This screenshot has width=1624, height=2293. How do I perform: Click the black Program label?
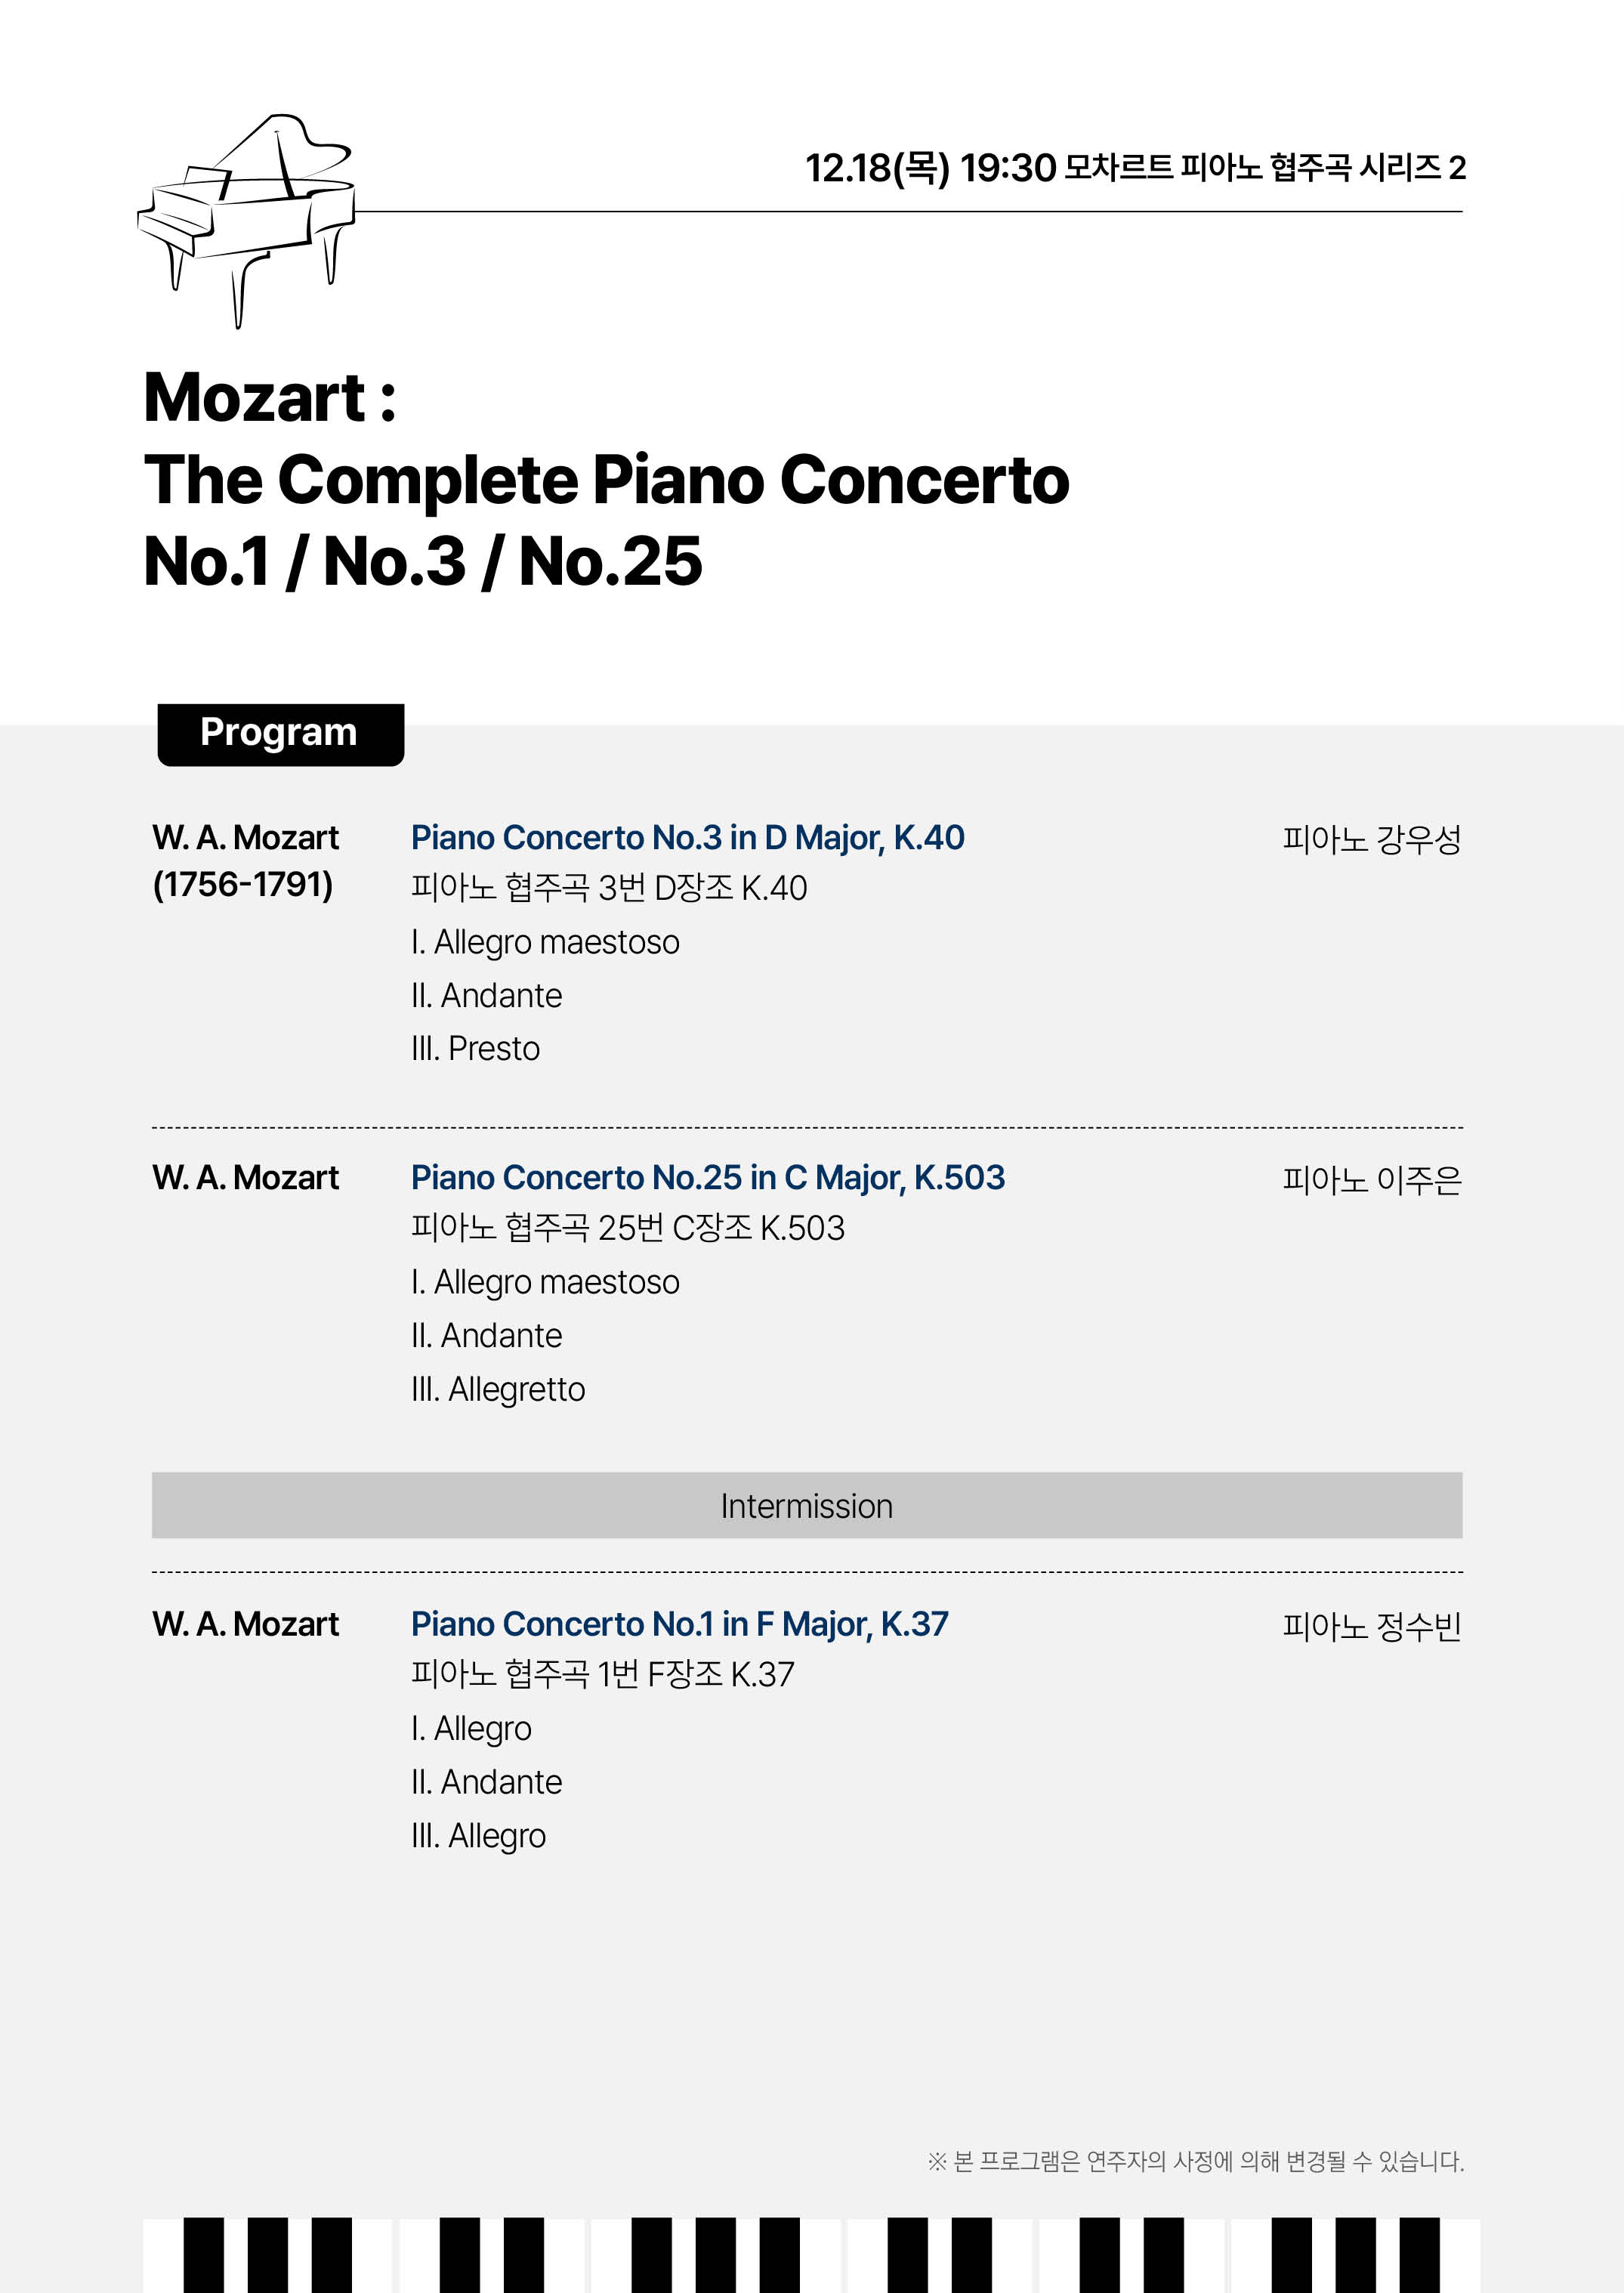(x=280, y=733)
